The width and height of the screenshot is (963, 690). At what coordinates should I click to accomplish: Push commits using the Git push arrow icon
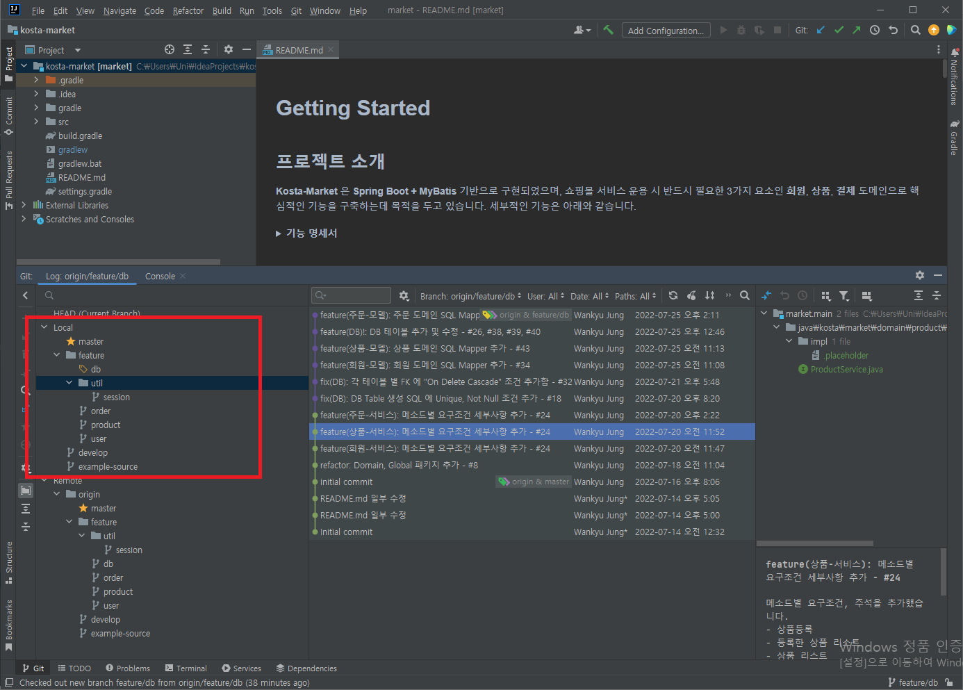(x=856, y=30)
